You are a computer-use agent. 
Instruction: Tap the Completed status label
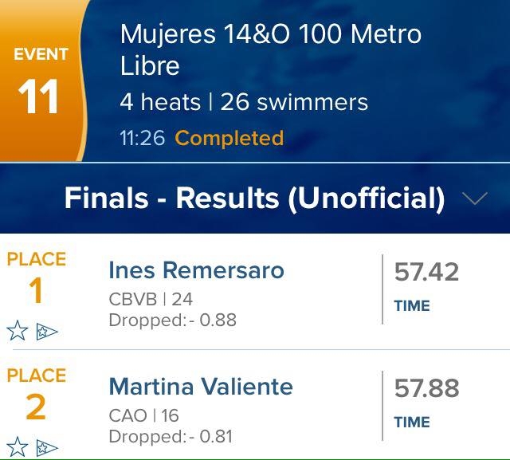point(229,138)
